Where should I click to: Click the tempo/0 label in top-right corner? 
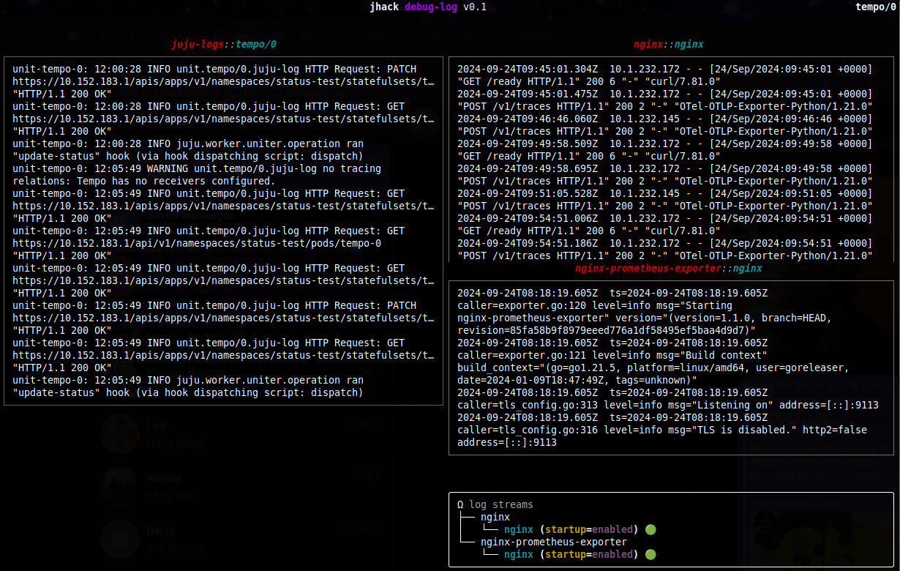point(875,7)
